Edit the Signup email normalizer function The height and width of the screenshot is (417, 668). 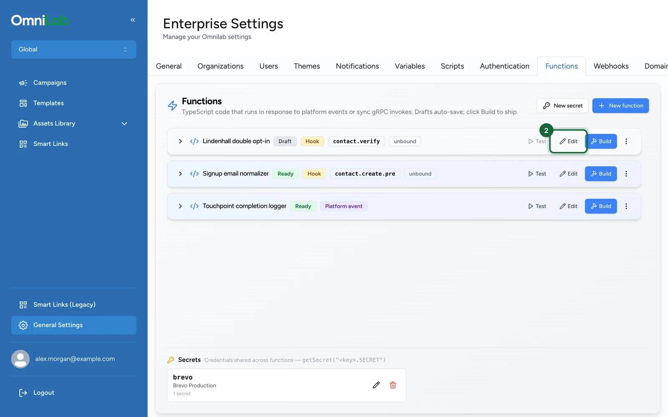(569, 174)
